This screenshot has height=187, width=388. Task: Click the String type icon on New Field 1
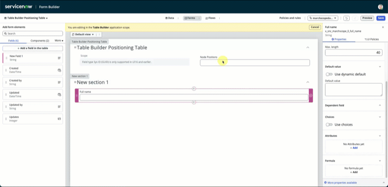pos(59,58)
